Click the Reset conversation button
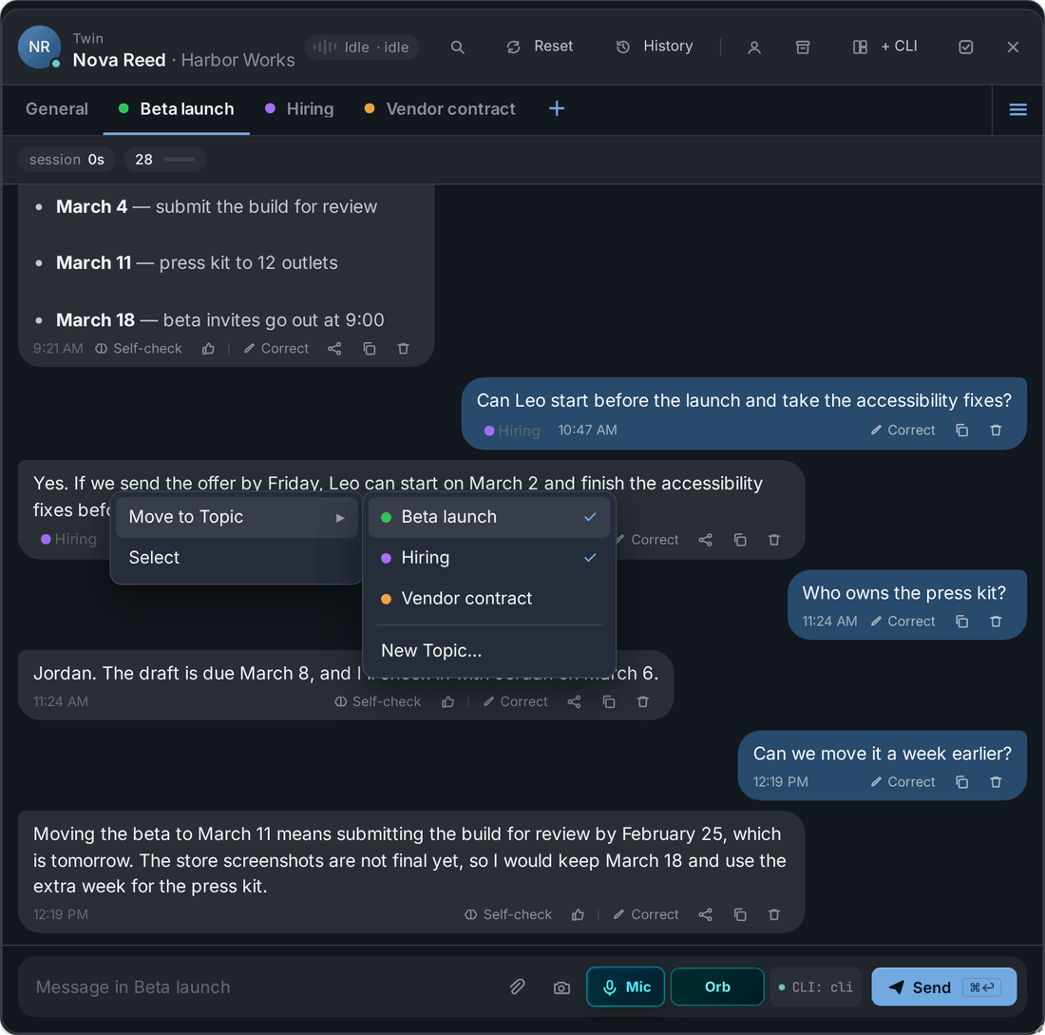Viewport: 1045px width, 1035px height. pyautogui.click(x=540, y=47)
